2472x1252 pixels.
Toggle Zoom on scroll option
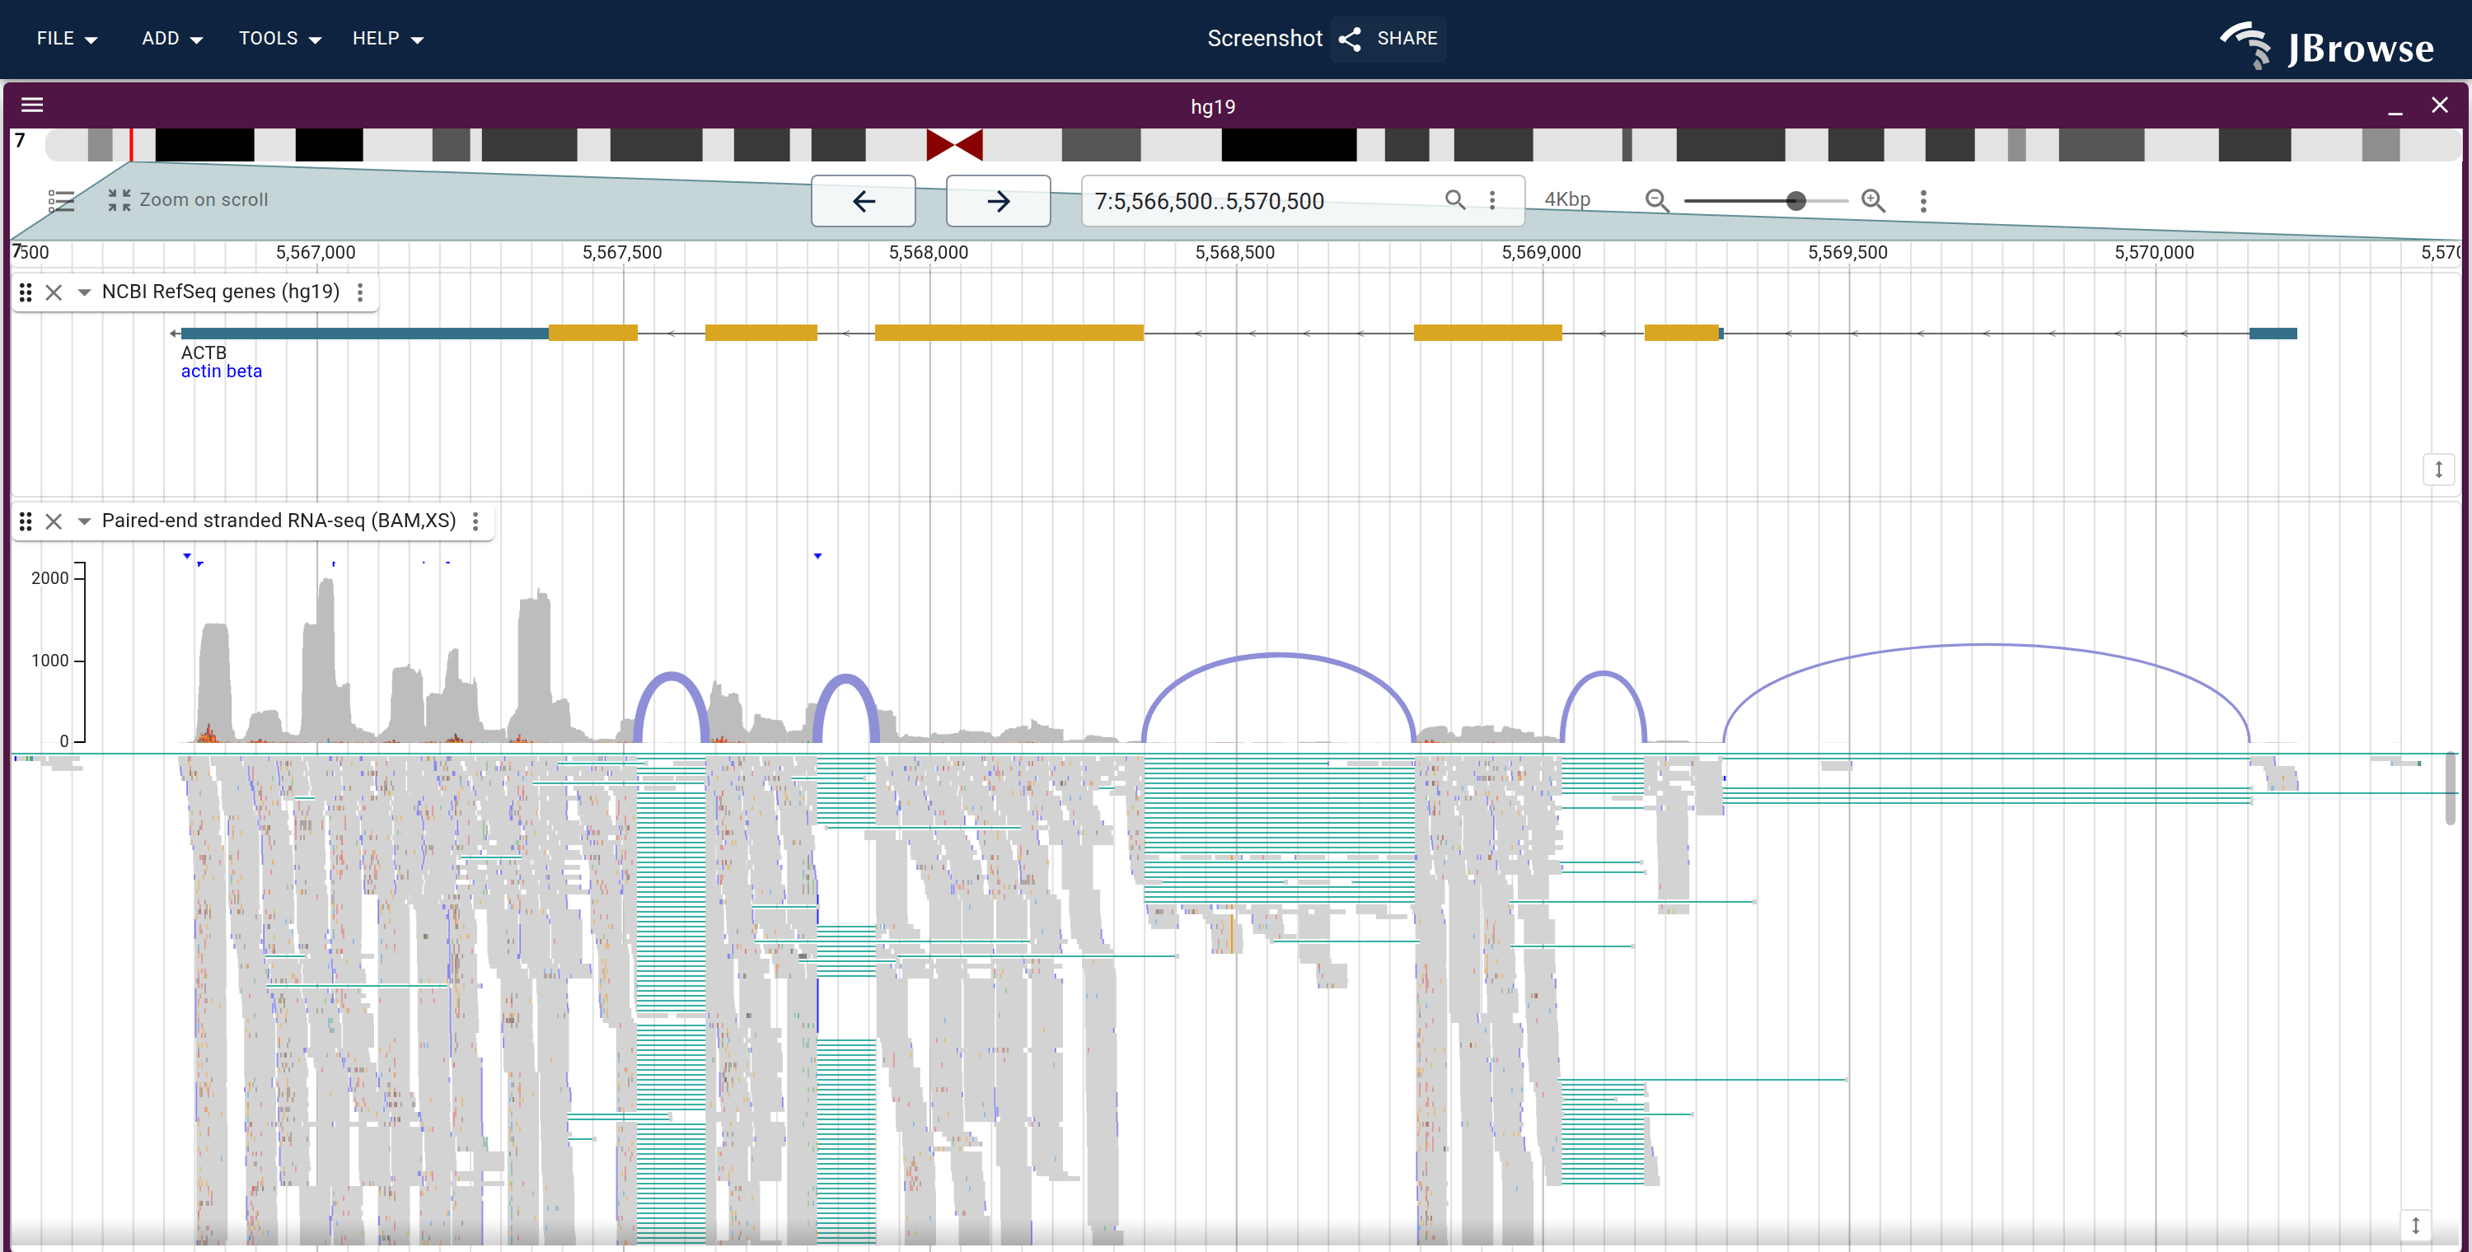coord(188,199)
